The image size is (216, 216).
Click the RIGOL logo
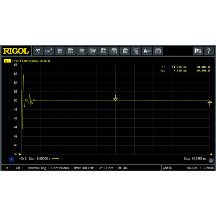click(x=16, y=51)
